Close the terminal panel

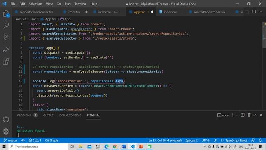coord(261,115)
